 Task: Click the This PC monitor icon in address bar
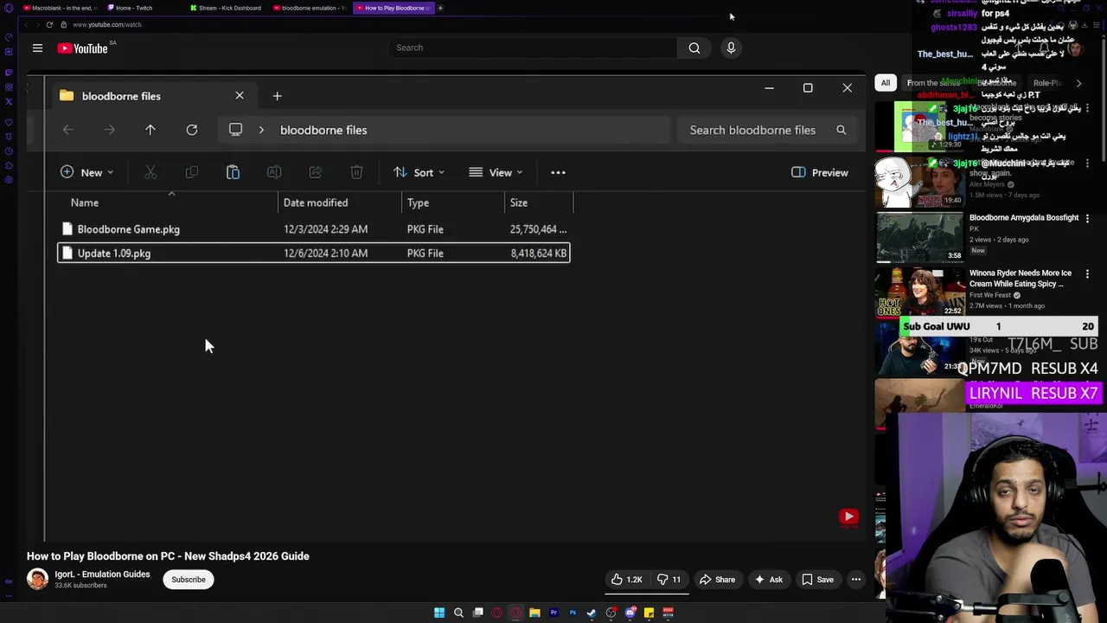[x=235, y=130]
